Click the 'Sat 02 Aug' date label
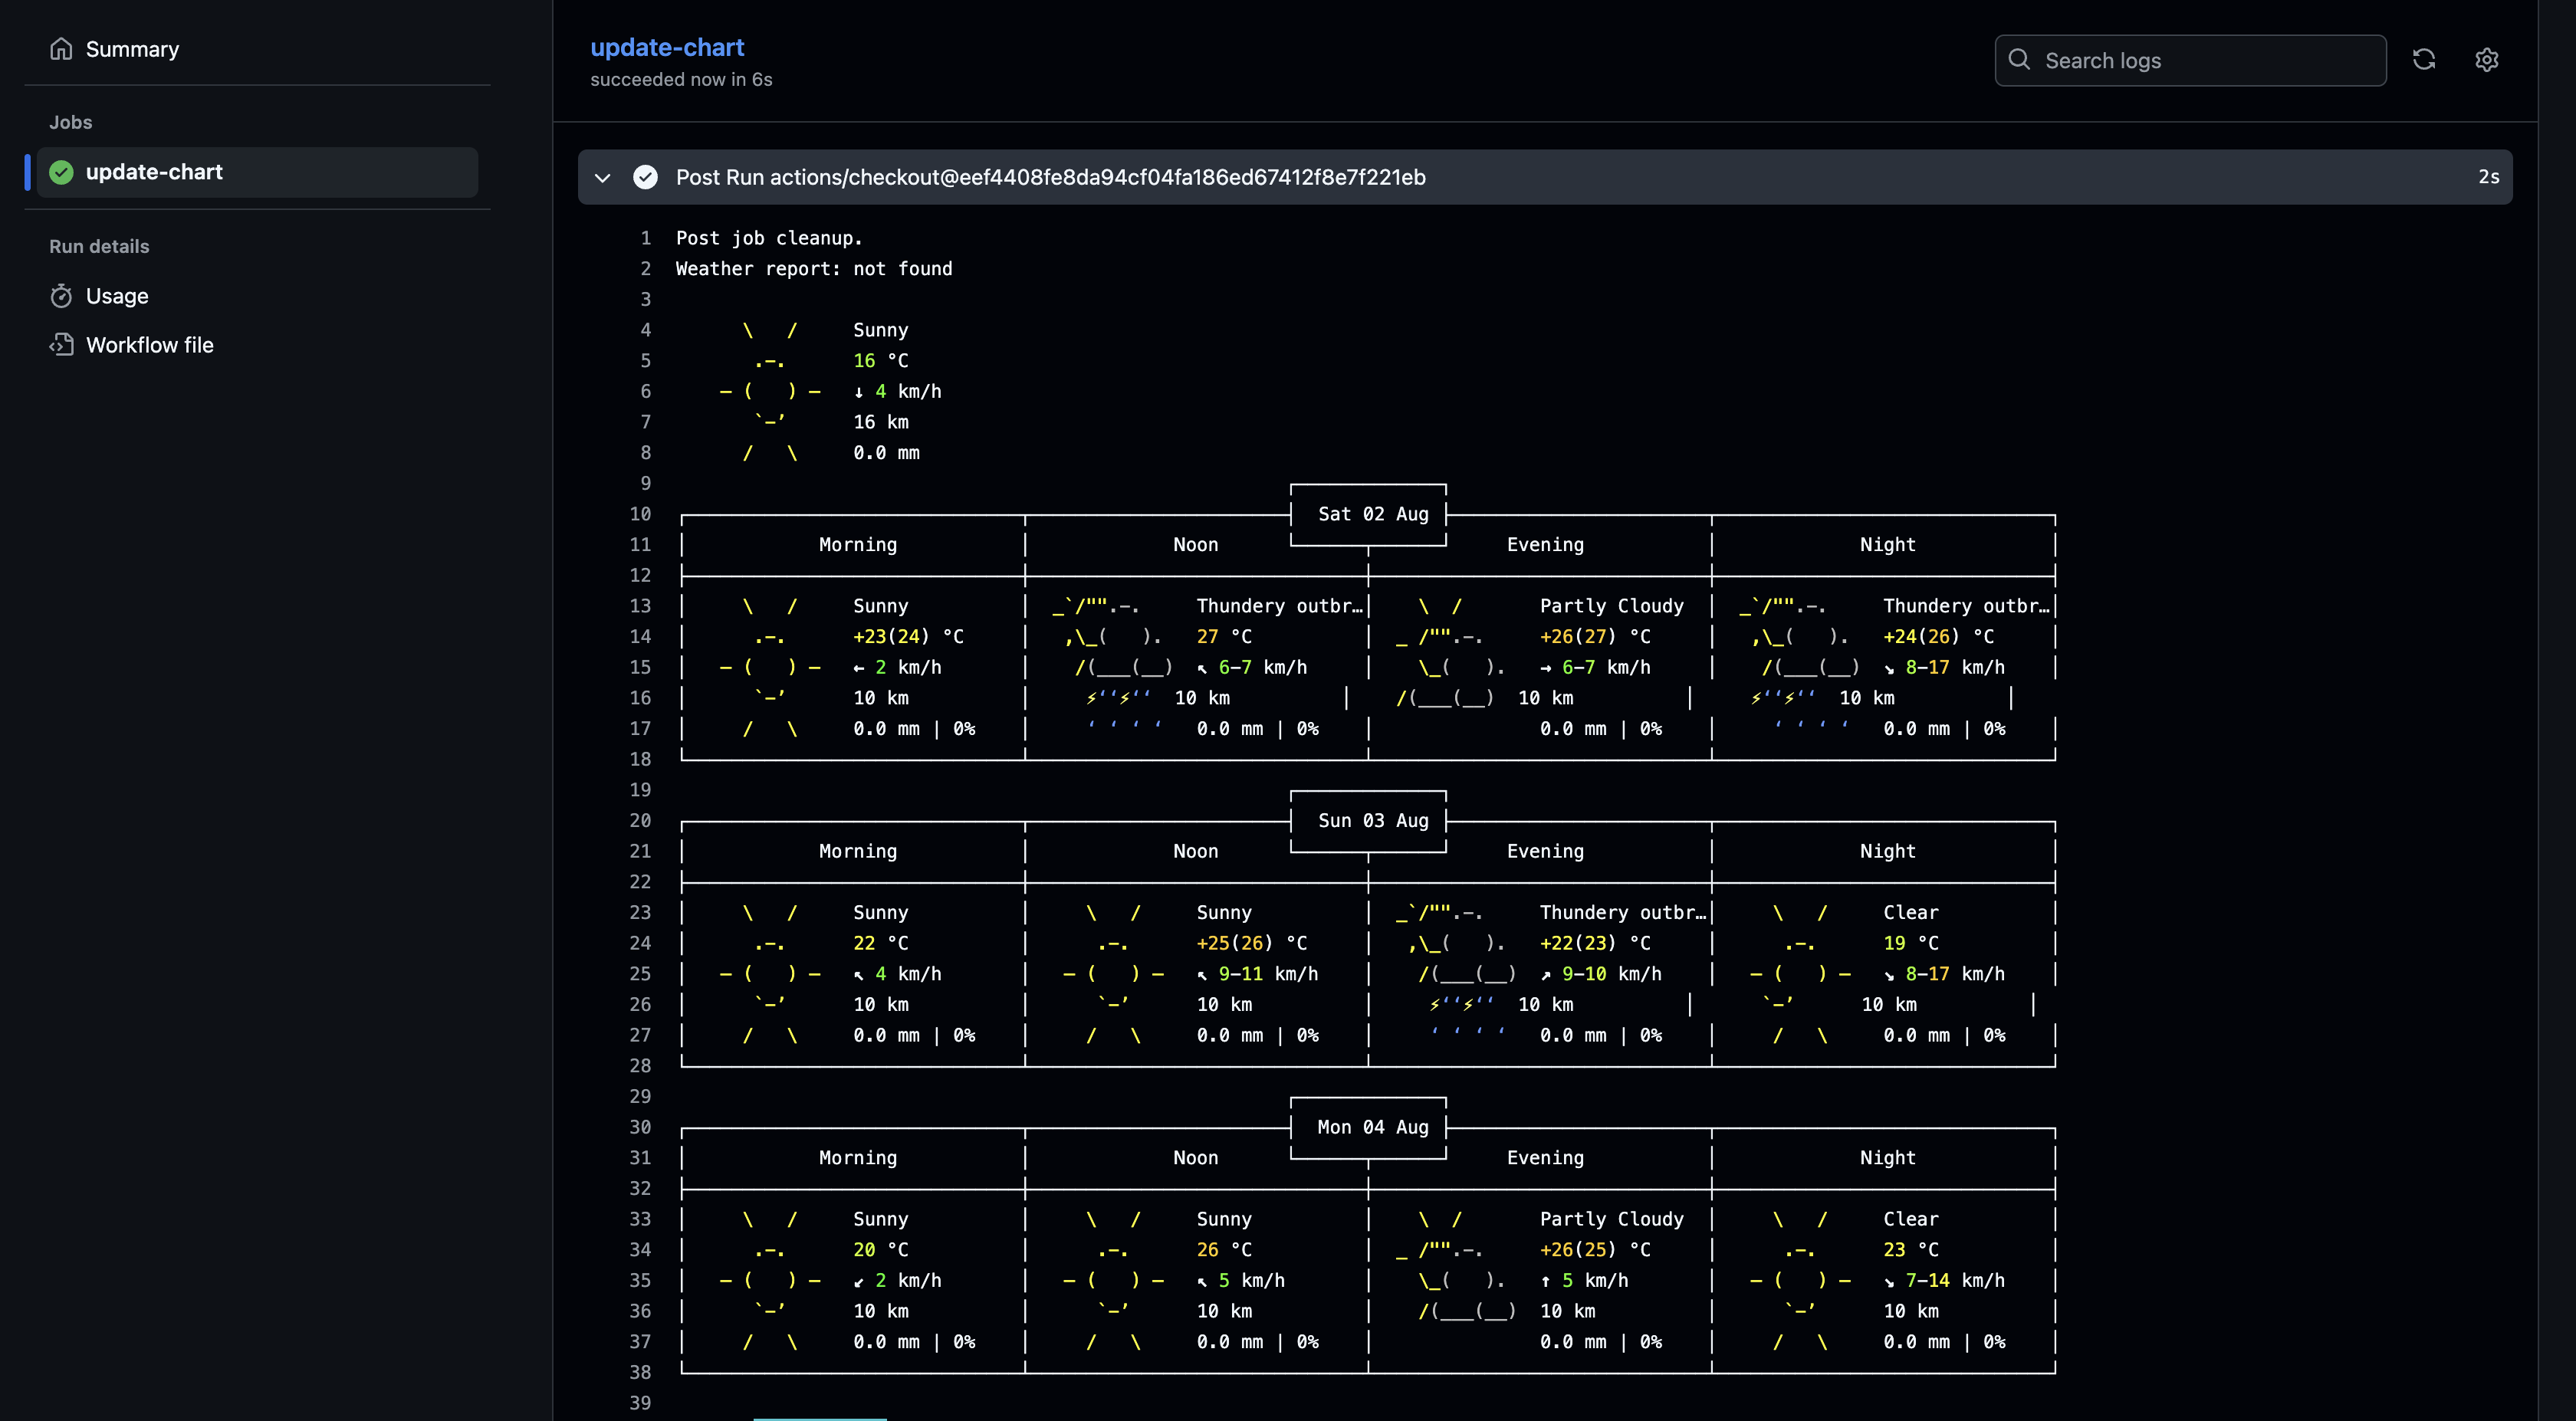The height and width of the screenshot is (1421, 2576). click(x=1373, y=514)
